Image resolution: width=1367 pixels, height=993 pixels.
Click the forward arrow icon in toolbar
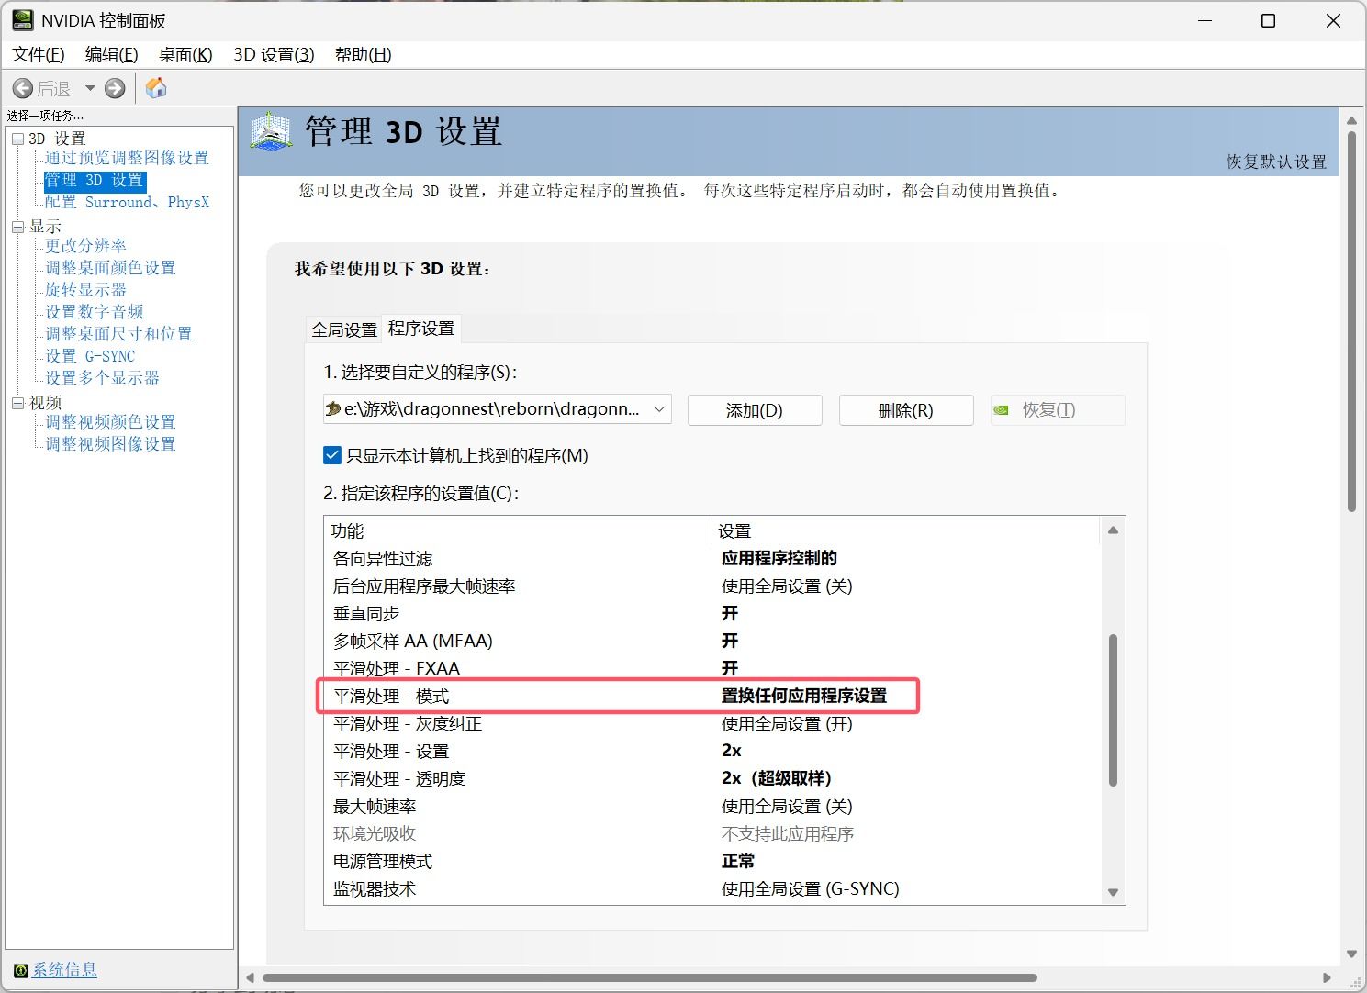pos(115,88)
